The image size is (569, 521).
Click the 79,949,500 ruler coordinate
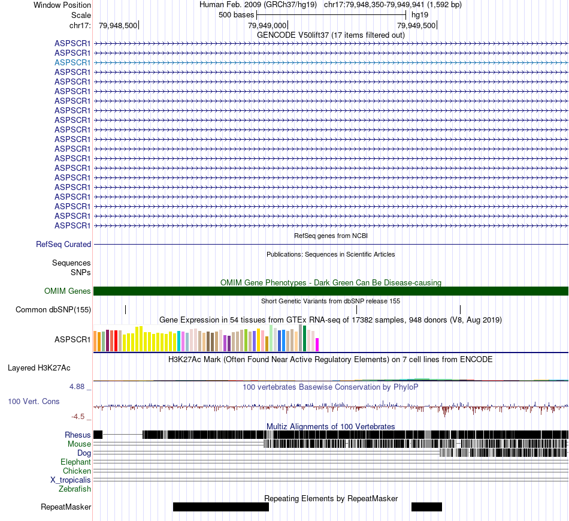pos(416,25)
